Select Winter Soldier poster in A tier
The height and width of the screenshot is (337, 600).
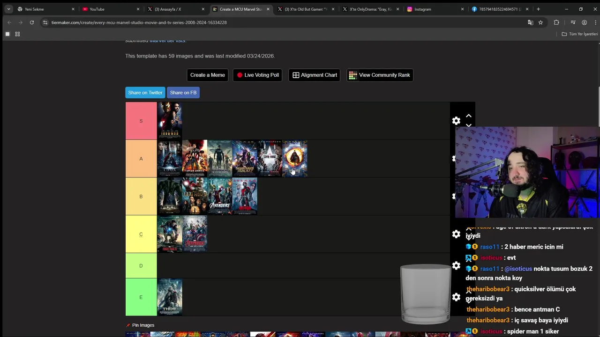(220, 159)
